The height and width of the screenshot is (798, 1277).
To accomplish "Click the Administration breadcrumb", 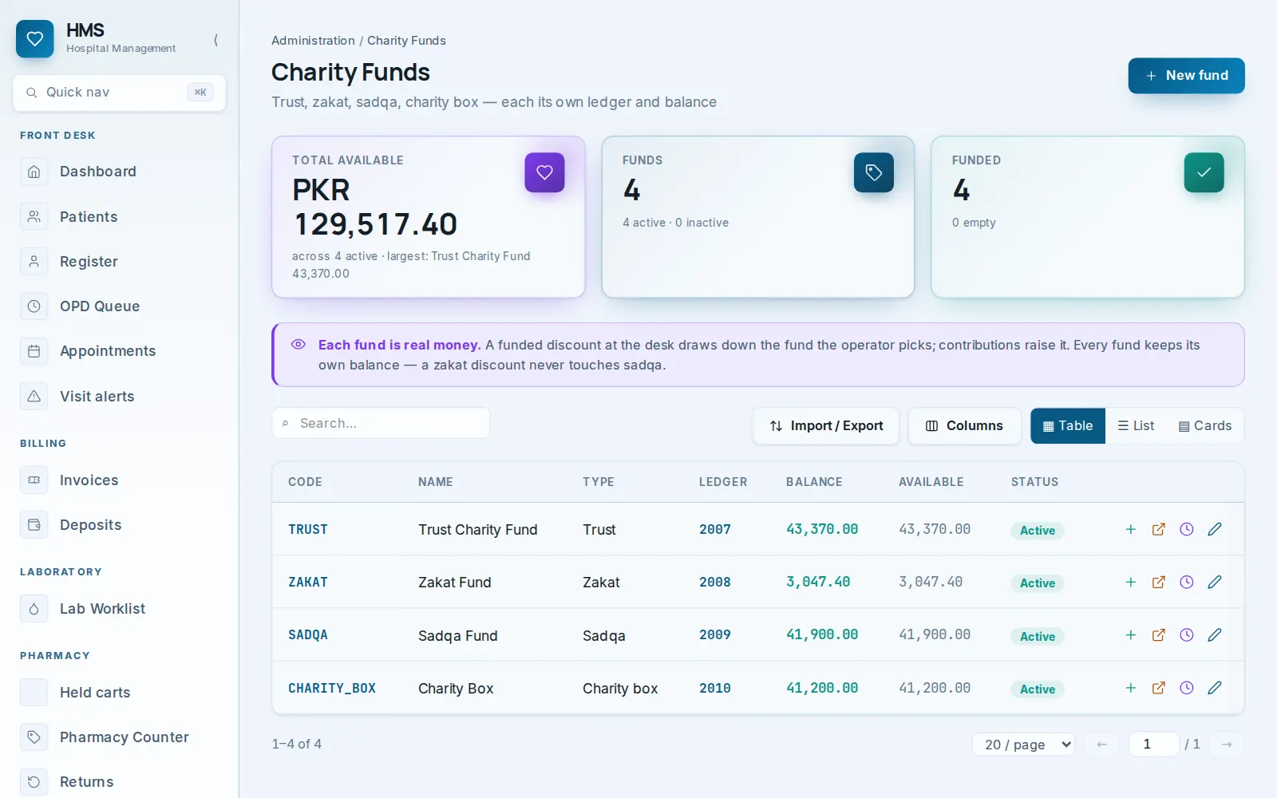I will click(x=313, y=41).
